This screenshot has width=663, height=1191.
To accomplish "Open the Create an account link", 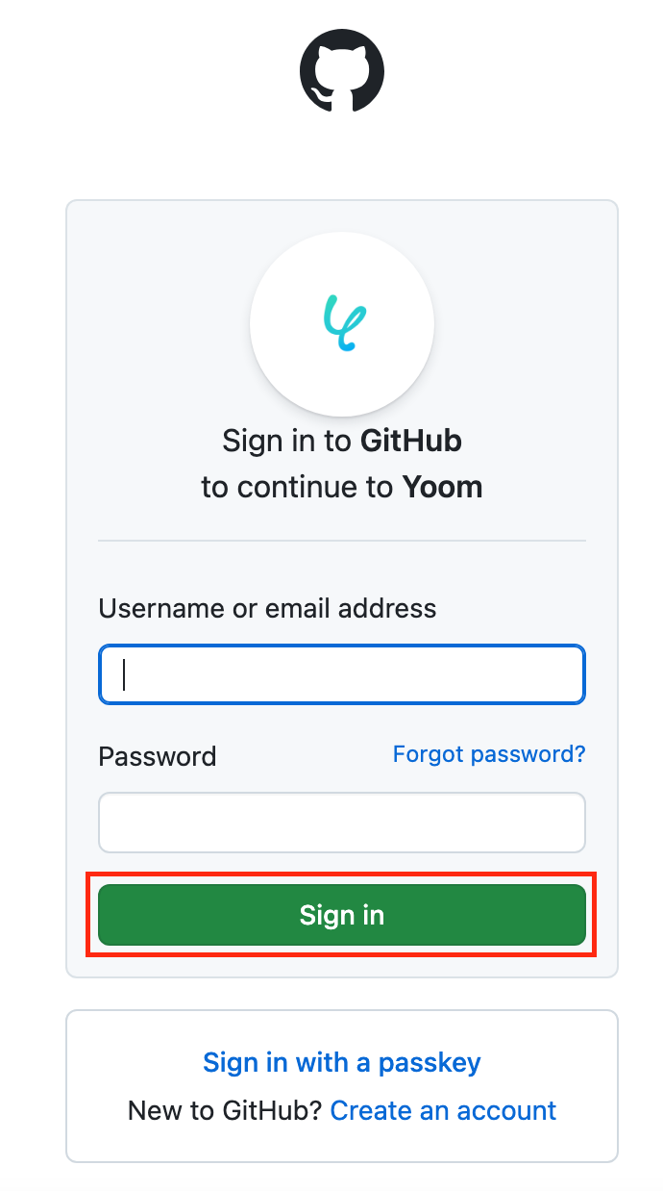I will pos(443,1110).
